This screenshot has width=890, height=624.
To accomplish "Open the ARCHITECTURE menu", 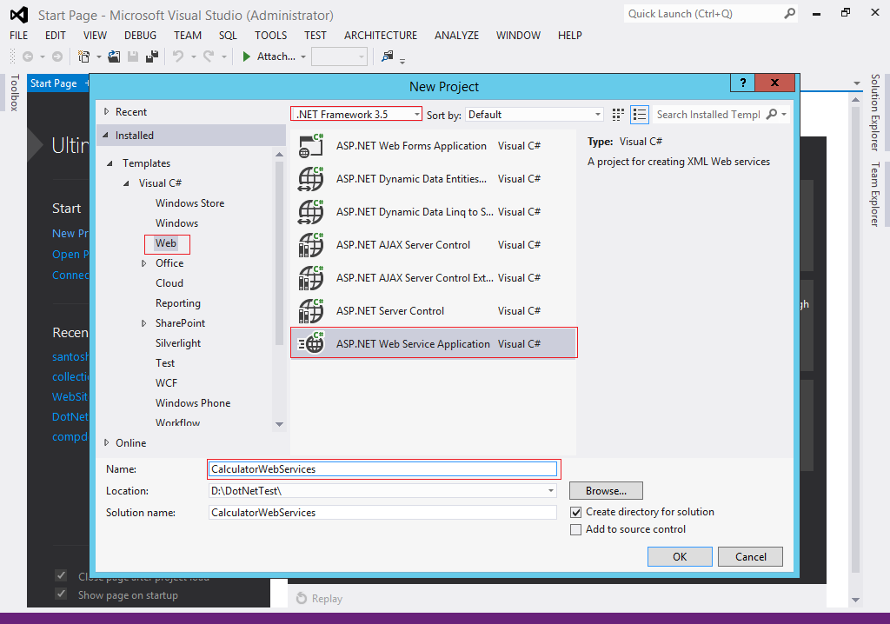I will [381, 36].
